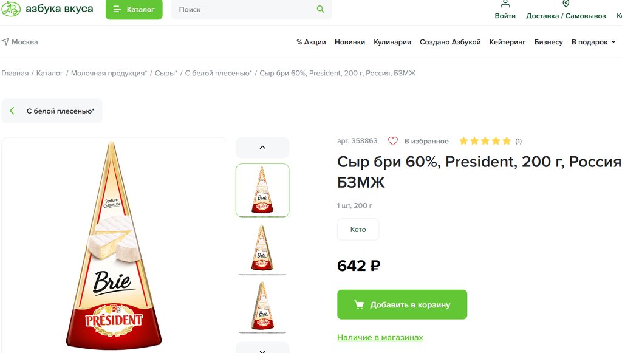The image size is (622, 353).
Task: Click the Азбука Вкуса logo
Action: tap(47, 9)
